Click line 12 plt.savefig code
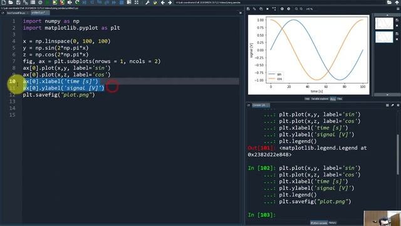401x226 pixels. [59, 95]
